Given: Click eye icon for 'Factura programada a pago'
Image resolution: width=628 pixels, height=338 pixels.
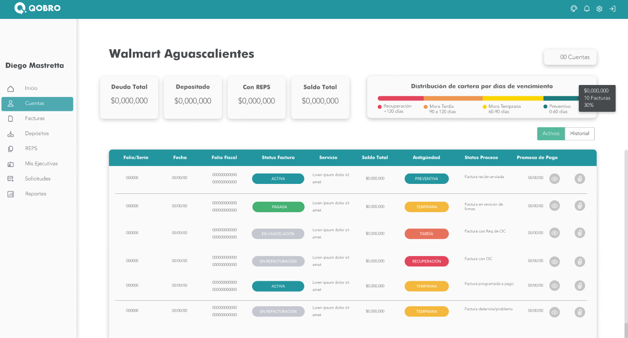Looking at the screenshot, I should tap(554, 285).
